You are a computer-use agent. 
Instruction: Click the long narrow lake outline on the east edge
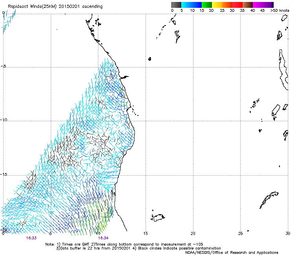[284, 69]
